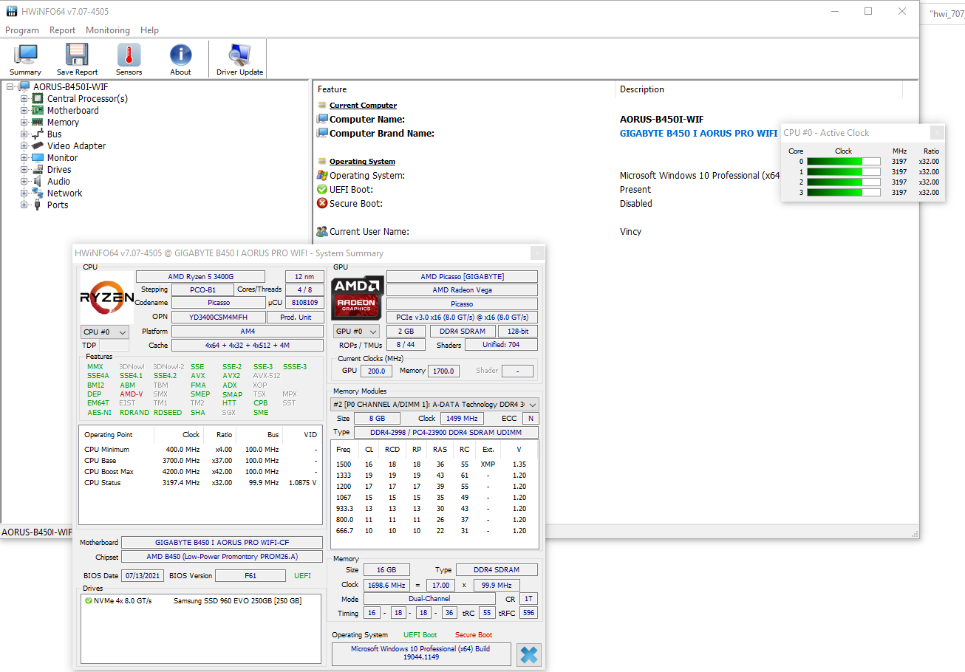Open the Monitoring menu
The width and height of the screenshot is (965, 672).
pos(107,30)
